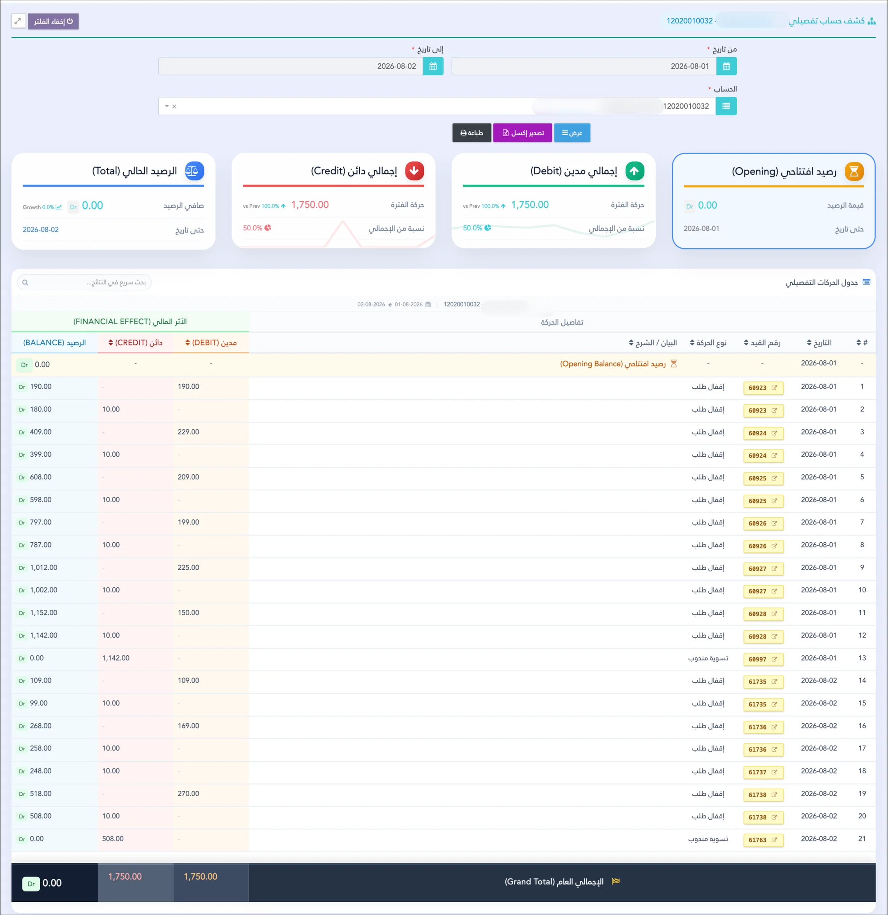This screenshot has width=888, height=915.
Task: Click the 2026-08-02 date in the Total card
Action: pyautogui.click(x=41, y=230)
